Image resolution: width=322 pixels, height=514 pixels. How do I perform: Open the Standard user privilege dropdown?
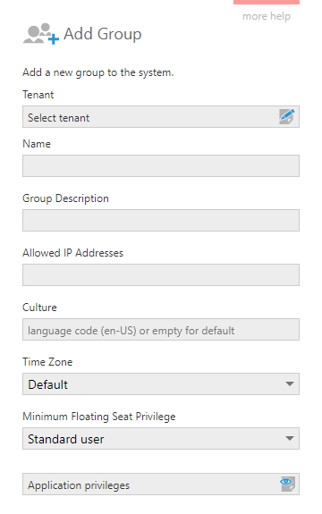point(161,438)
